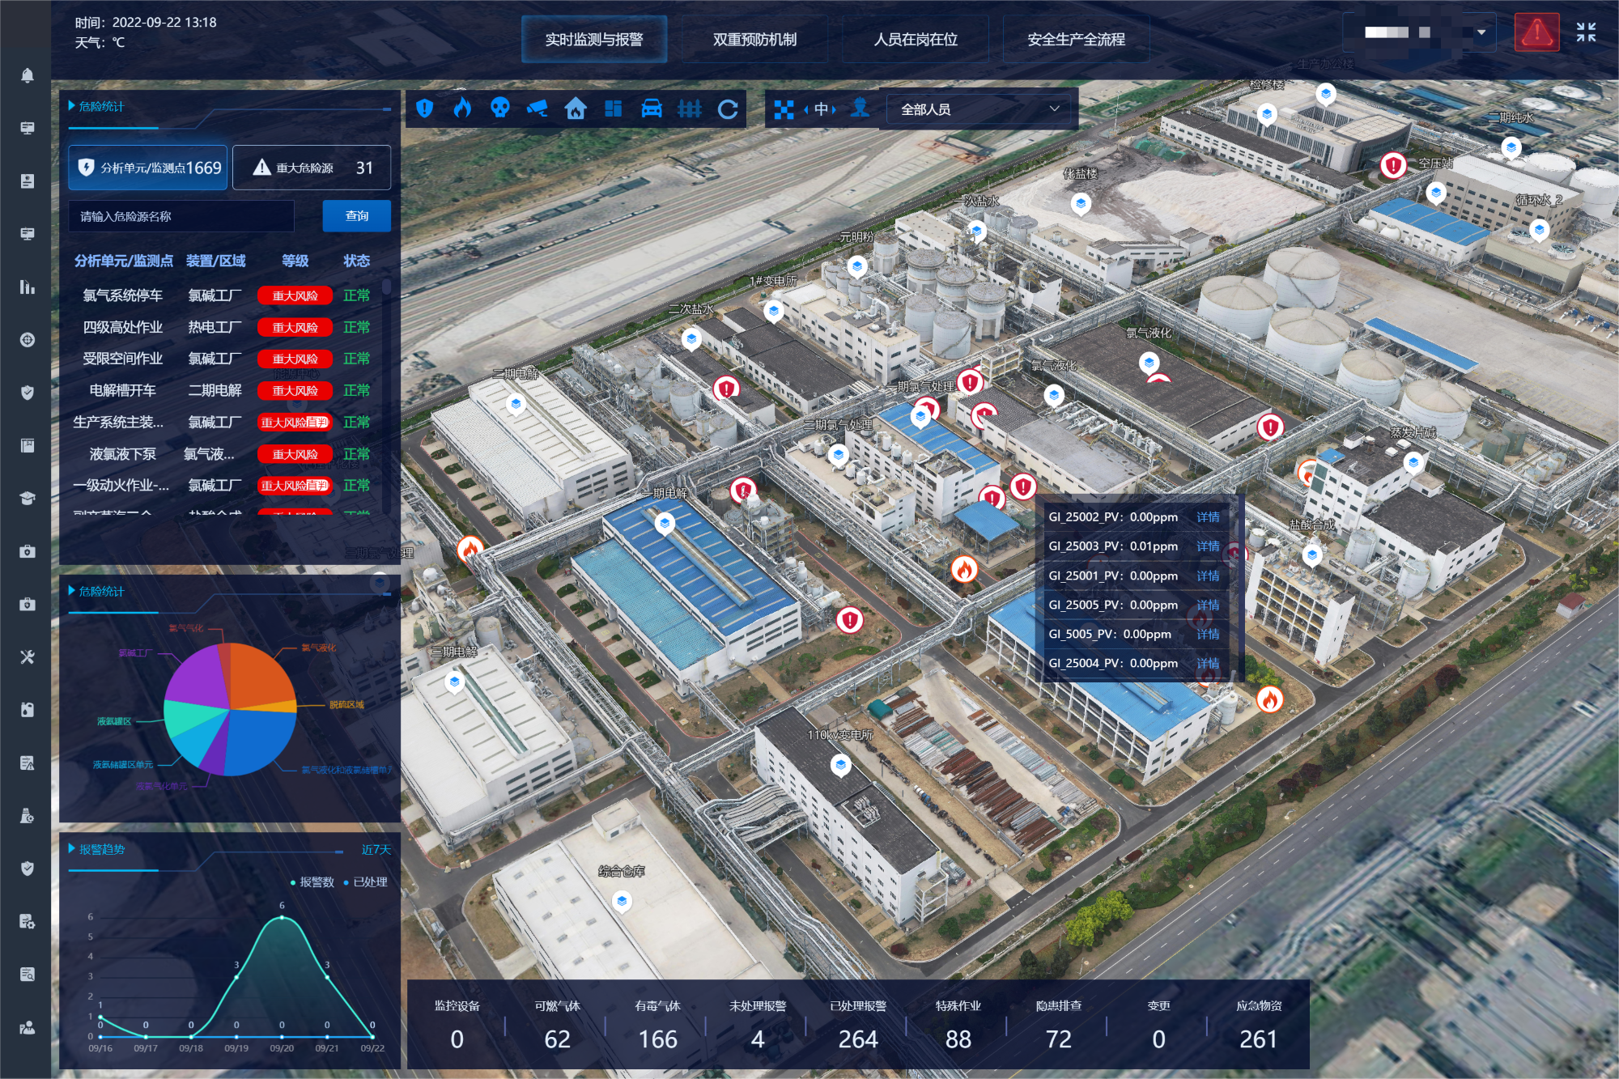Click the 查询 search button

click(x=357, y=216)
